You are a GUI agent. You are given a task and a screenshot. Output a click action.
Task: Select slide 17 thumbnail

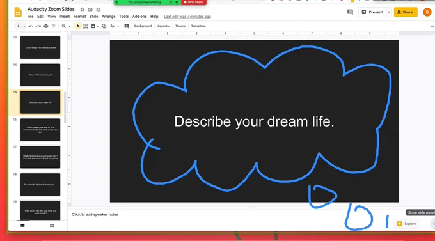(x=40, y=157)
